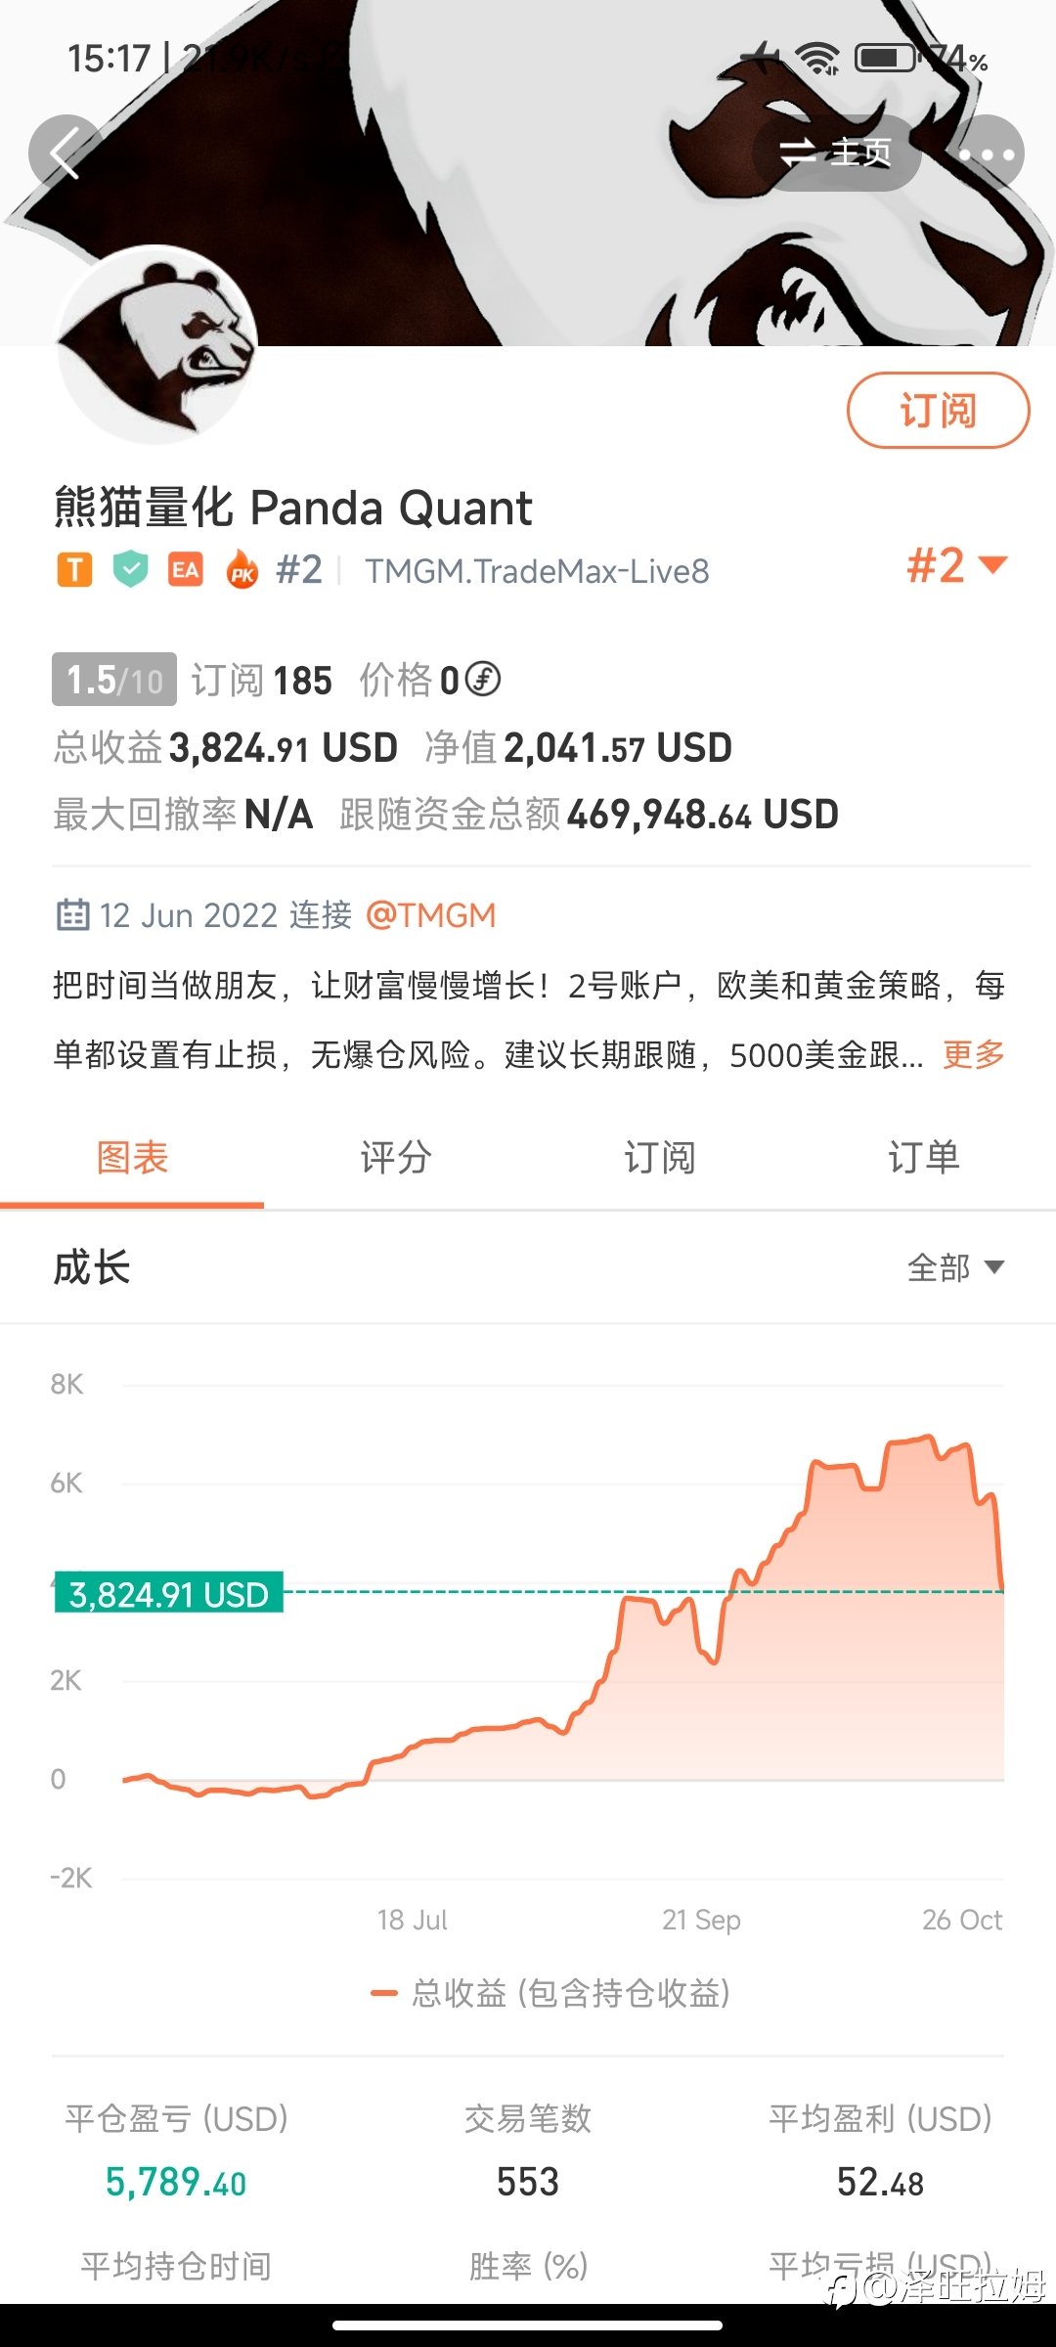The width and height of the screenshot is (1056, 2347).
Task: Expand description with 更多 link
Action: click(974, 1054)
